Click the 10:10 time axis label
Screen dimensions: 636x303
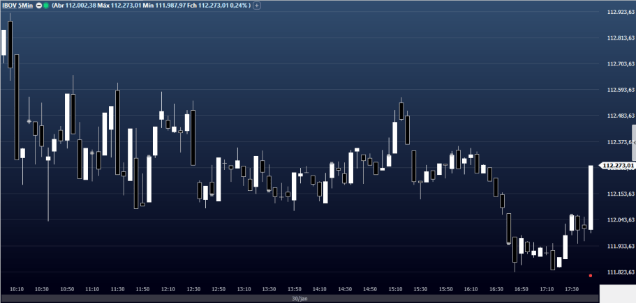pyautogui.click(x=17, y=288)
